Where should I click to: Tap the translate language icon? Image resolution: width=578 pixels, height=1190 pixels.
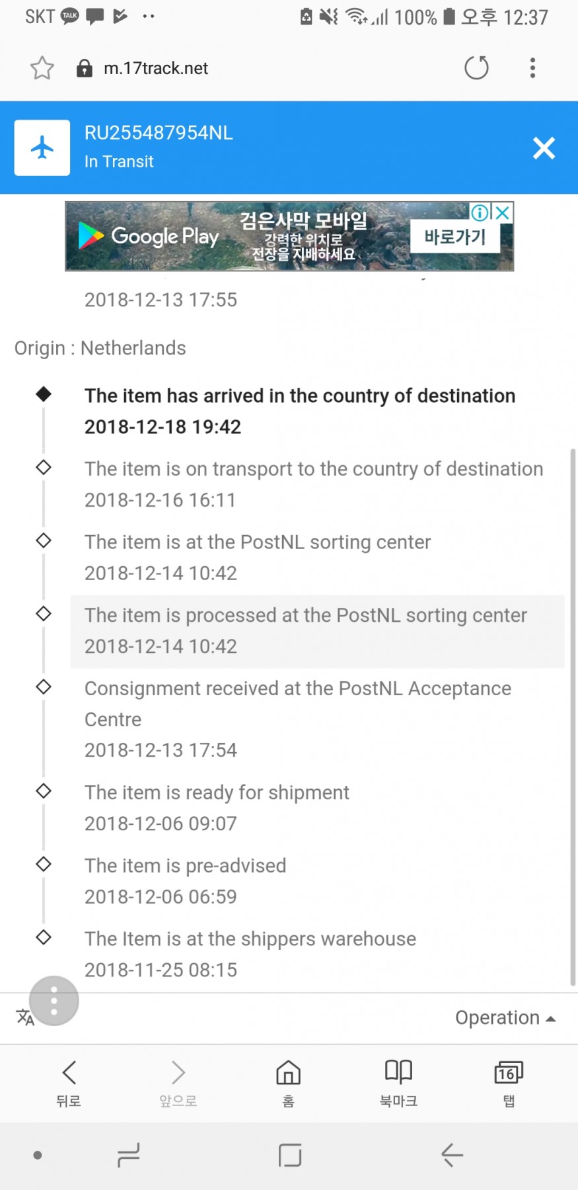[24, 1017]
